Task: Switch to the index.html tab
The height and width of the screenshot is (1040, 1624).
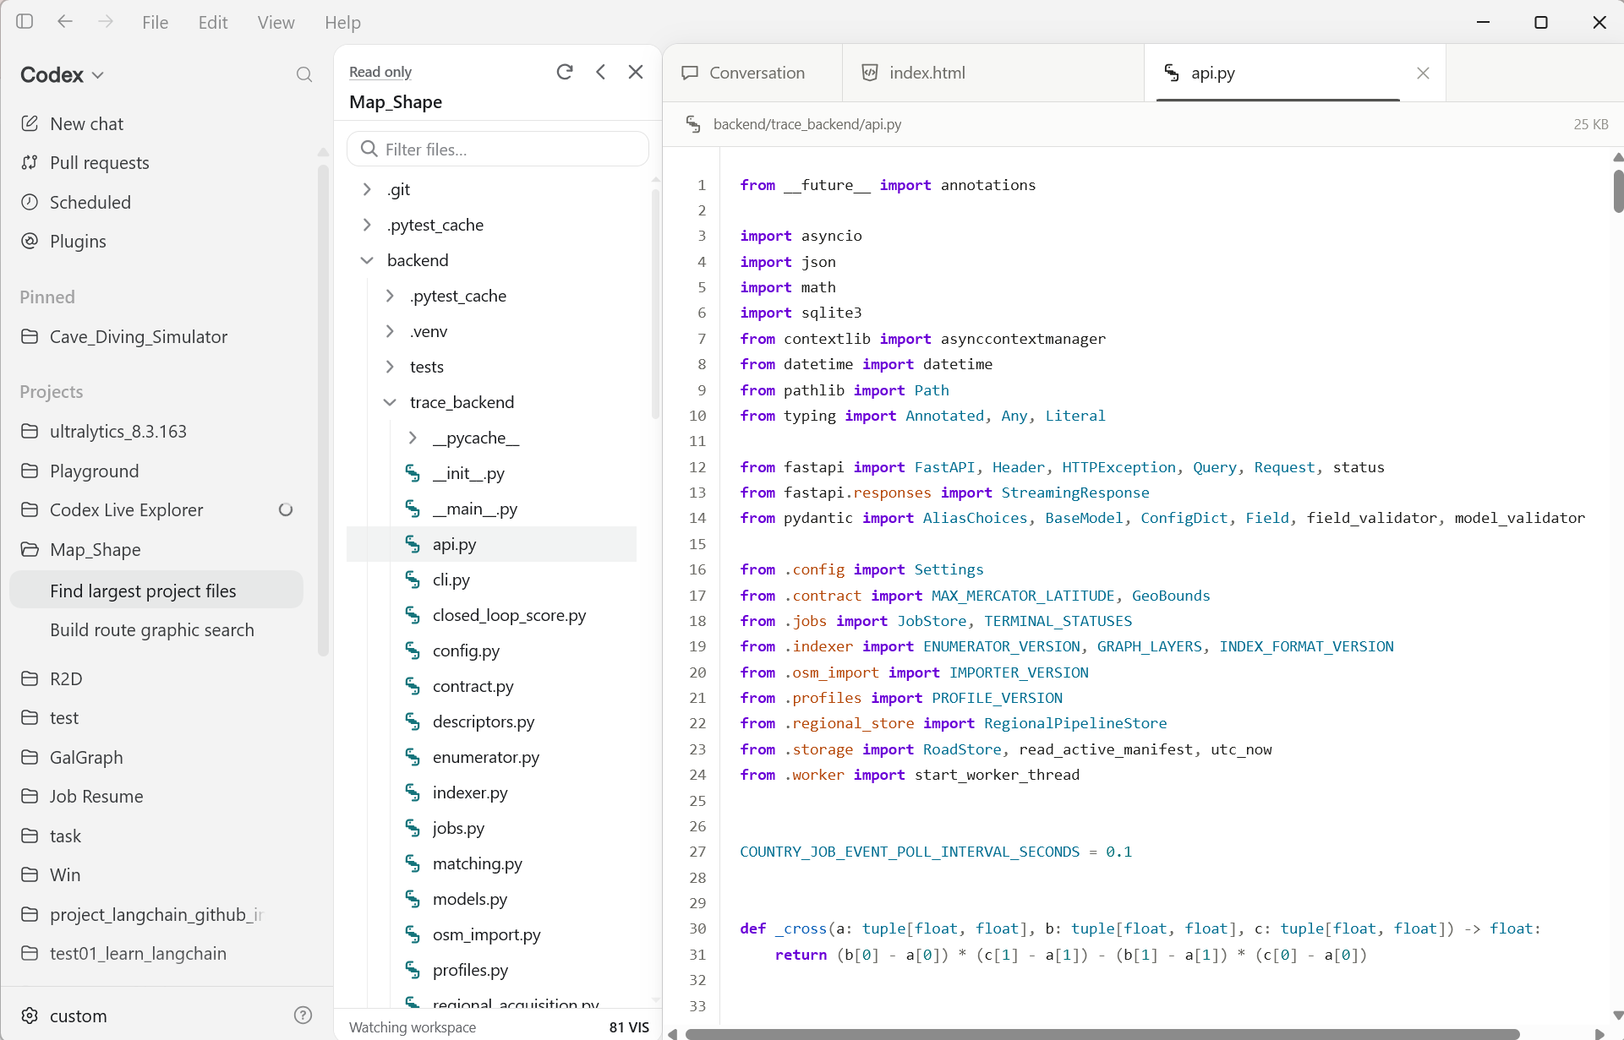Action: pyautogui.click(x=993, y=73)
